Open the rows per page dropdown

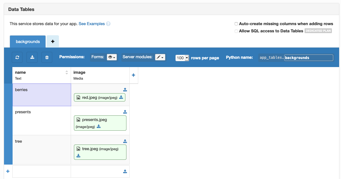182,58
